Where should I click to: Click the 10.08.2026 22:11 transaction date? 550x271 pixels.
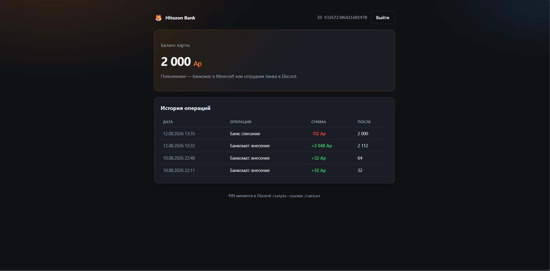pyautogui.click(x=179, y=170)
